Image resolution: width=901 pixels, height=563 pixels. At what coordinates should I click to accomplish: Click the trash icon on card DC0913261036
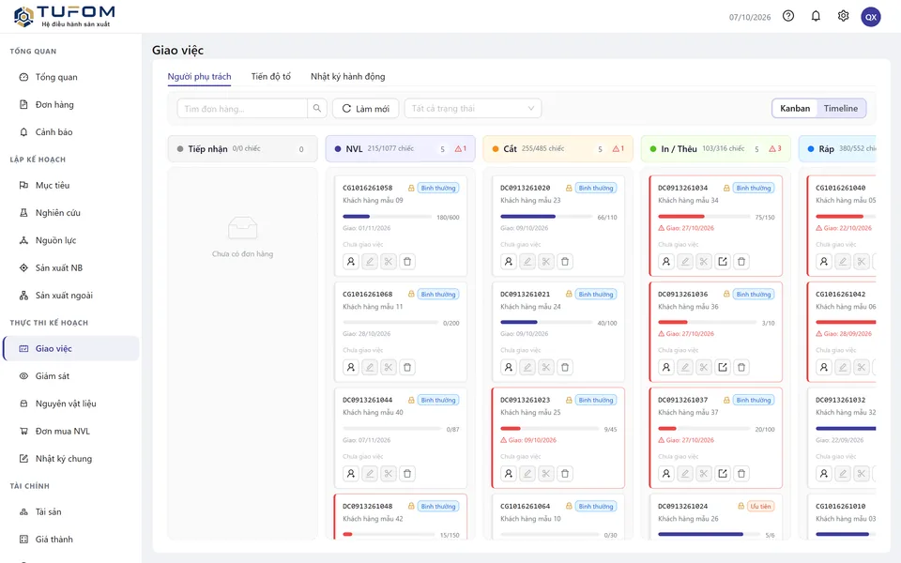pos(741,367)
